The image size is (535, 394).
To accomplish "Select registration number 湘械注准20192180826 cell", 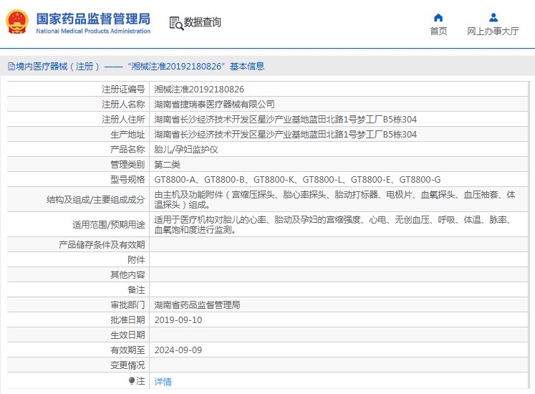I will (x=199, y=90).
